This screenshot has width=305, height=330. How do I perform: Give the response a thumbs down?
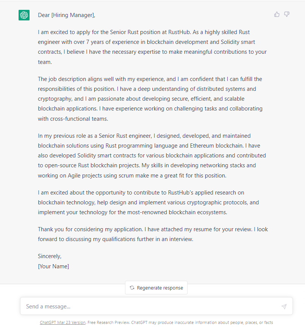[x=287, y=14]
